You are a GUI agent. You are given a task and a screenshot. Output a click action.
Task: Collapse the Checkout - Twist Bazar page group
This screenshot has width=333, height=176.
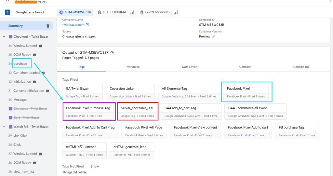4,37
